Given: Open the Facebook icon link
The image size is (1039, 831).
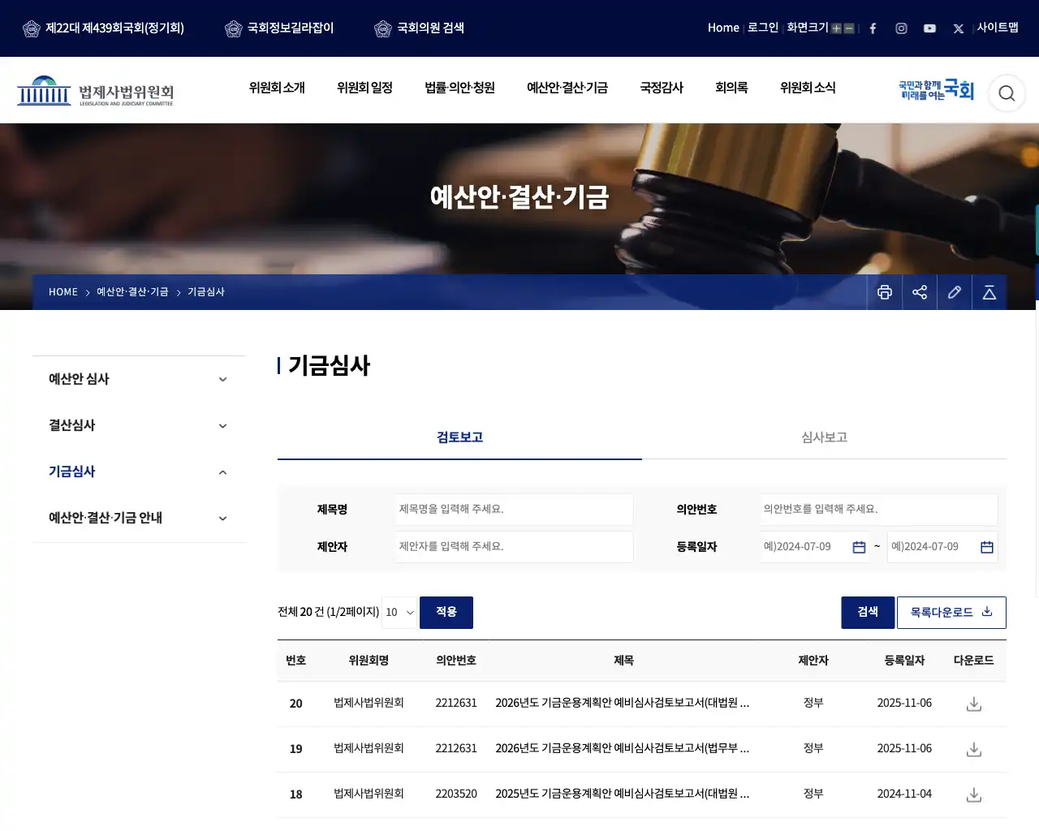Looking at the screenshot, I should tap(873, 28).
